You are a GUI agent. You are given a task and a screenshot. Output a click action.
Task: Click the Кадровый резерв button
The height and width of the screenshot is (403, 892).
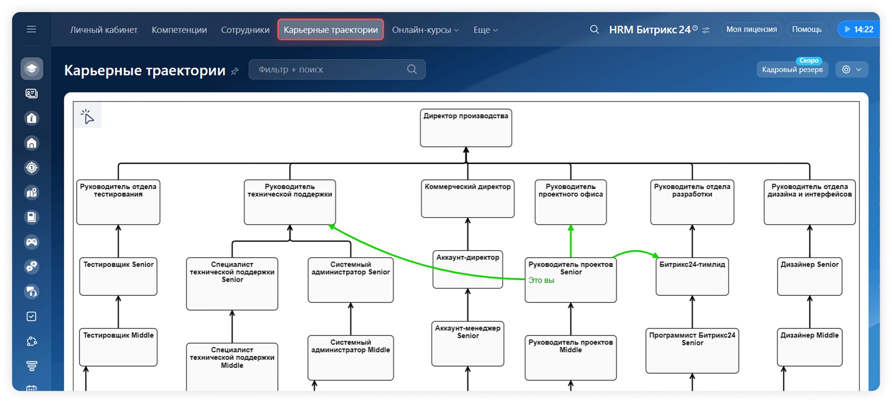pos(792,70)
